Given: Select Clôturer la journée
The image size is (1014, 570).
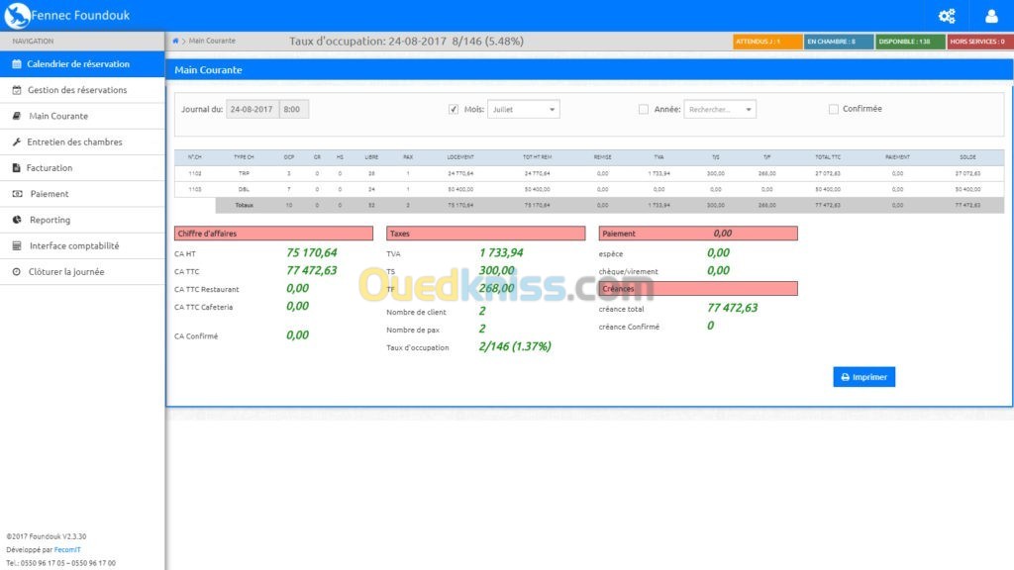Looking at the screenshot, I should [x=82, y=271].
